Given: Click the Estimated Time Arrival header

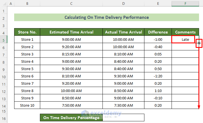Looking at the screenshot, I should point(71,32).
